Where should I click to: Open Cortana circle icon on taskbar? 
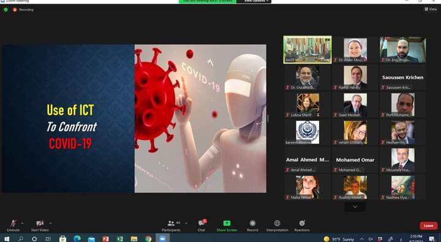click(x=34, y=238)
